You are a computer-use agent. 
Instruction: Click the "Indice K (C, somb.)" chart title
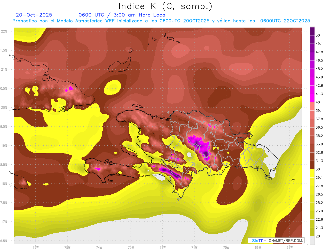[165, 6]
